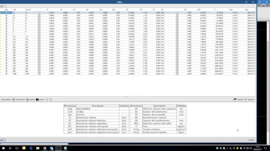Viewport: 270px width, 151px height.
Task: Open RE dropdown in cable 14 row
Action: 177,13
